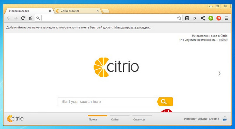Reload the current page
This screenshot has width=235, height=129.
pos(23,18)
